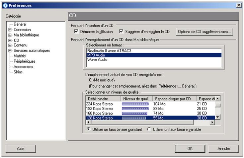Enable the Démarrer la diffusion checkbox
244x158 pixels.
click(76, 32)
